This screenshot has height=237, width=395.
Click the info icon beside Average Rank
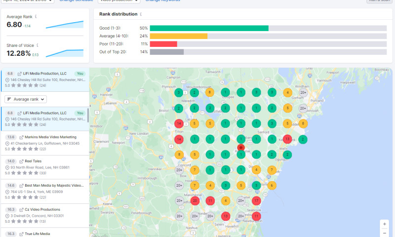click(36, 17)
